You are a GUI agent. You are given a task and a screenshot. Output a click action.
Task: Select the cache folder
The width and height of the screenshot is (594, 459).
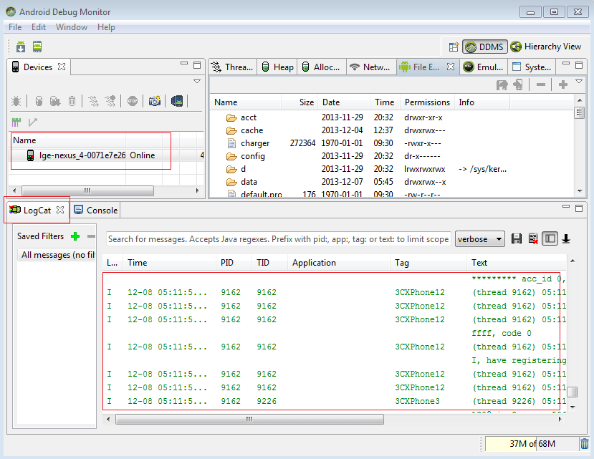click(x=252, y=130)
